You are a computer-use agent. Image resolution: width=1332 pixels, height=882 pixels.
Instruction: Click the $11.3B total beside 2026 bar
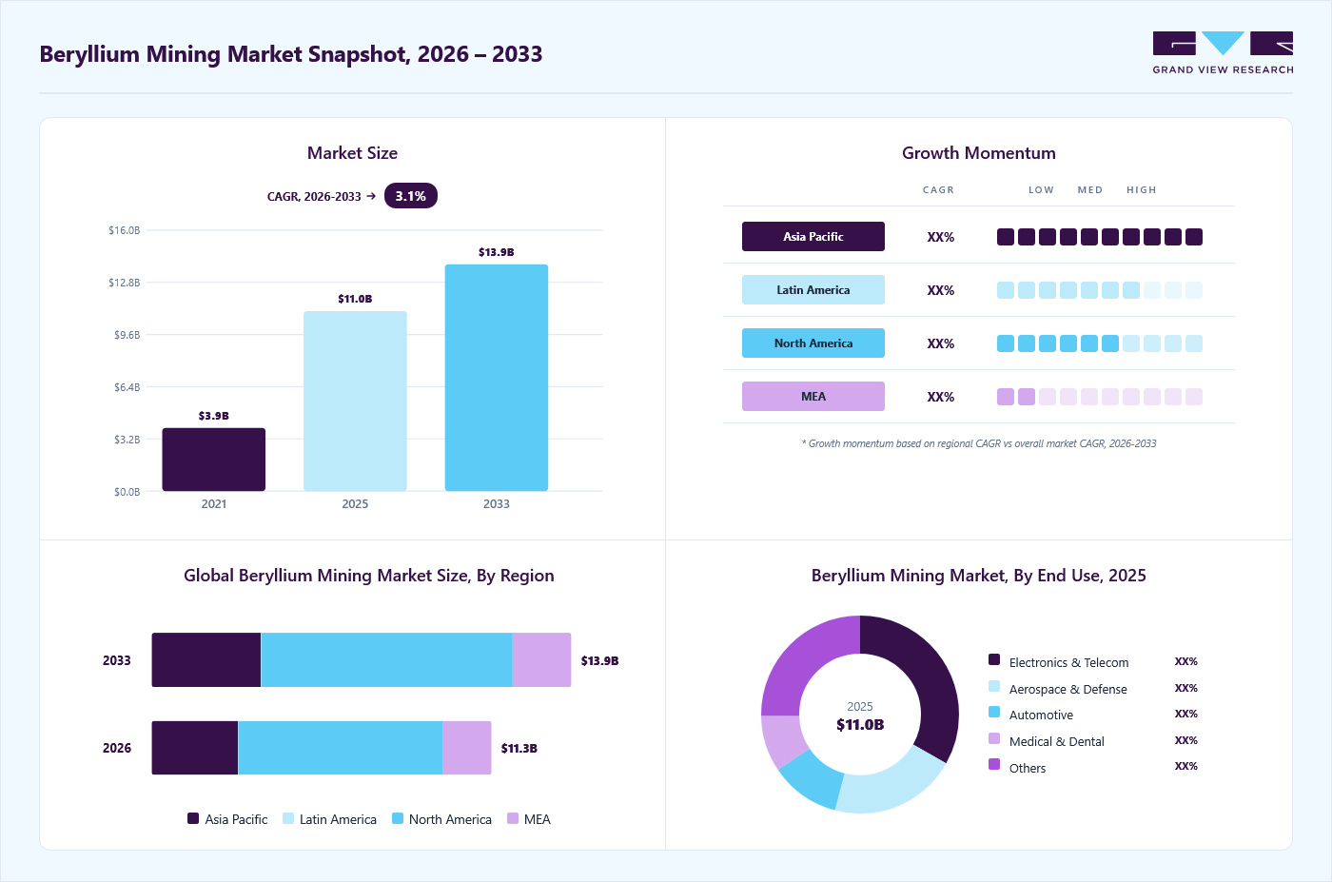[519, 748]
